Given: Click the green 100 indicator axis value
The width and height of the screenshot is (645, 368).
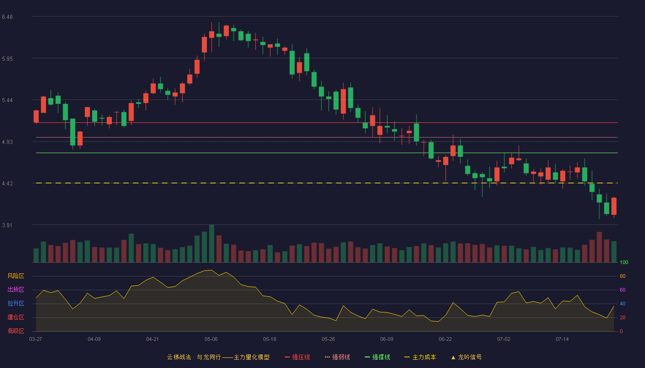Looking at the screenshot, I should [624, 263].
